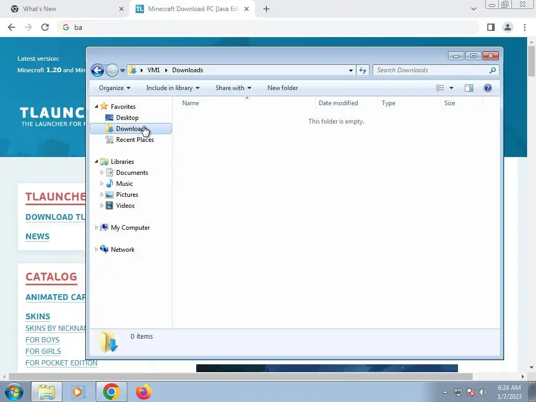Viewport: 536px width, 402px height.
Task: Collapse the Libraries group
Action: coord(96,161)
